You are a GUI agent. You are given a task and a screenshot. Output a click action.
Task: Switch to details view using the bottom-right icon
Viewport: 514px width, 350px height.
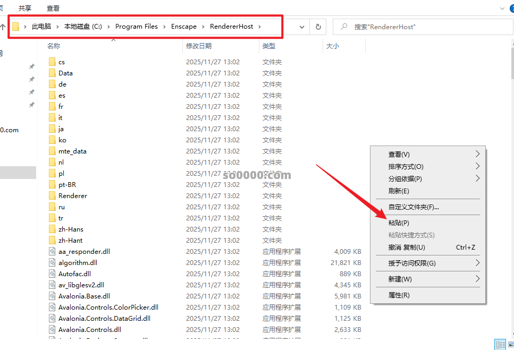click(x=500, y=344)
